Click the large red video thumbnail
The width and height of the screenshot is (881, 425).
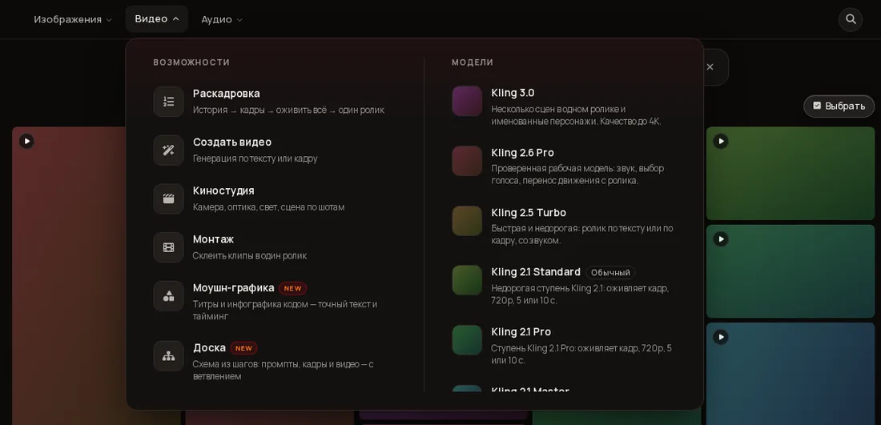[69, 275]
